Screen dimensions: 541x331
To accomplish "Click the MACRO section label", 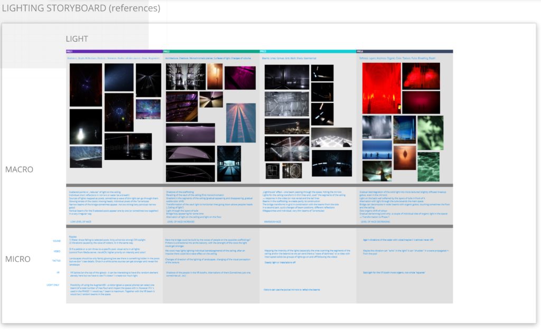I will [x=19, y=169].
